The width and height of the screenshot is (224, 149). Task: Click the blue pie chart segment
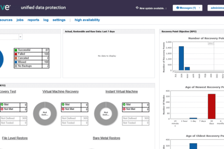(2, 59)
